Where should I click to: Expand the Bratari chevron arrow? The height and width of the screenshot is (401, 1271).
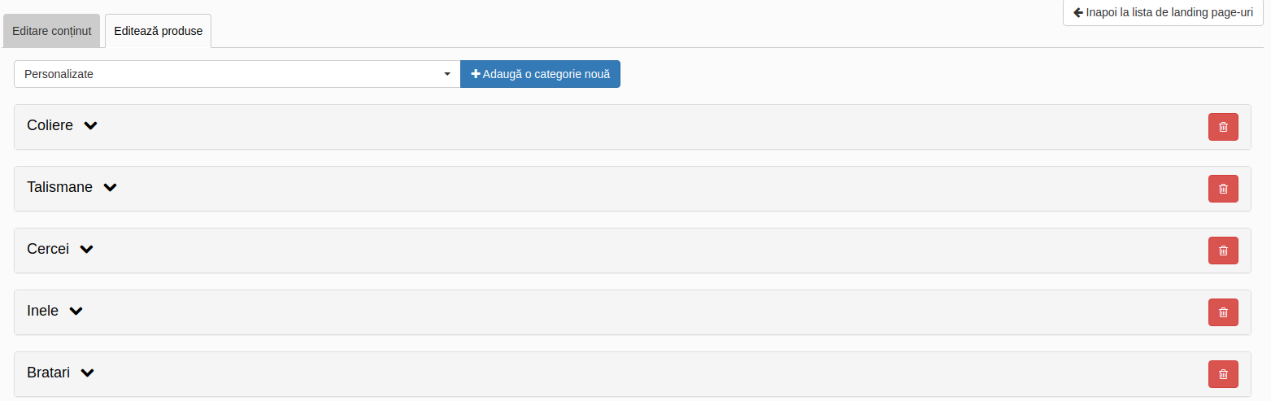pyautogui.click(x=88, y=373)
